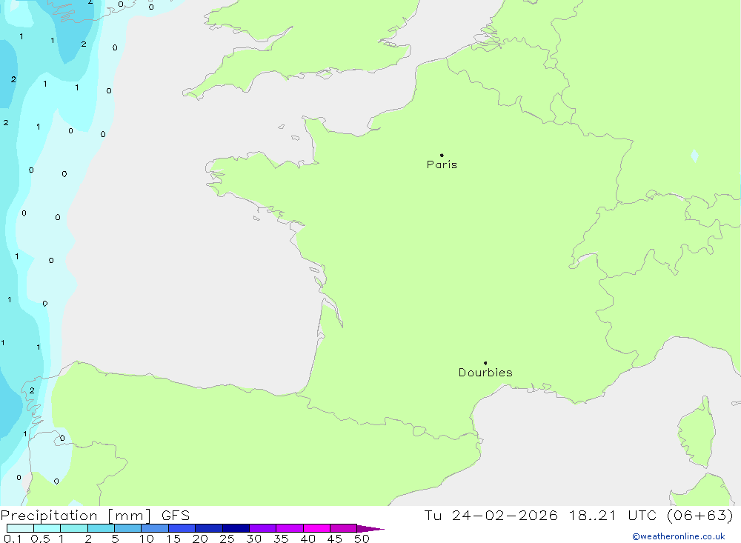Click the '18..21 UTC' time range text
741x543 pixels.
[613, 516]
